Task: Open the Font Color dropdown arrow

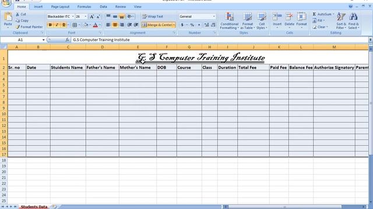Action: 100,25
